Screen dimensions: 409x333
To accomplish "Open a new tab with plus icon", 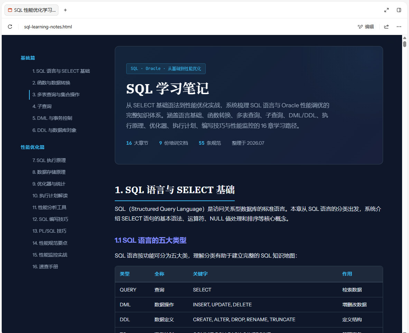I will point(65,10).
